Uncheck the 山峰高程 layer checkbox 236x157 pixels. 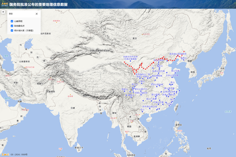pyautogui.click(x=12, y=21)
